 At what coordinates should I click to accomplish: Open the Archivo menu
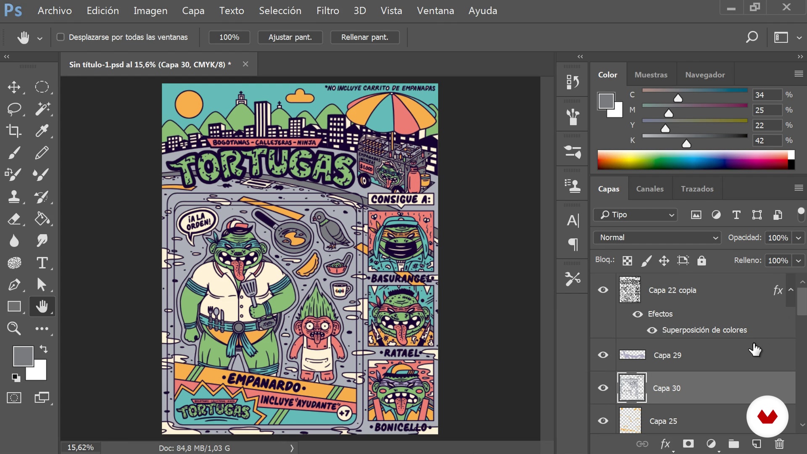tap(55, 11)
